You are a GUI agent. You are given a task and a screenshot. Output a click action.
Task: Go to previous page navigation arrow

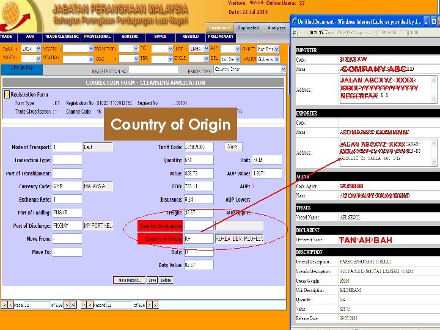click(10, 305)
